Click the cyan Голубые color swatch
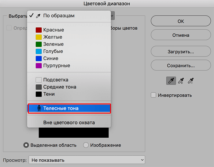Image resolution: width=214 pixels, height=167 pixels. 39,51
